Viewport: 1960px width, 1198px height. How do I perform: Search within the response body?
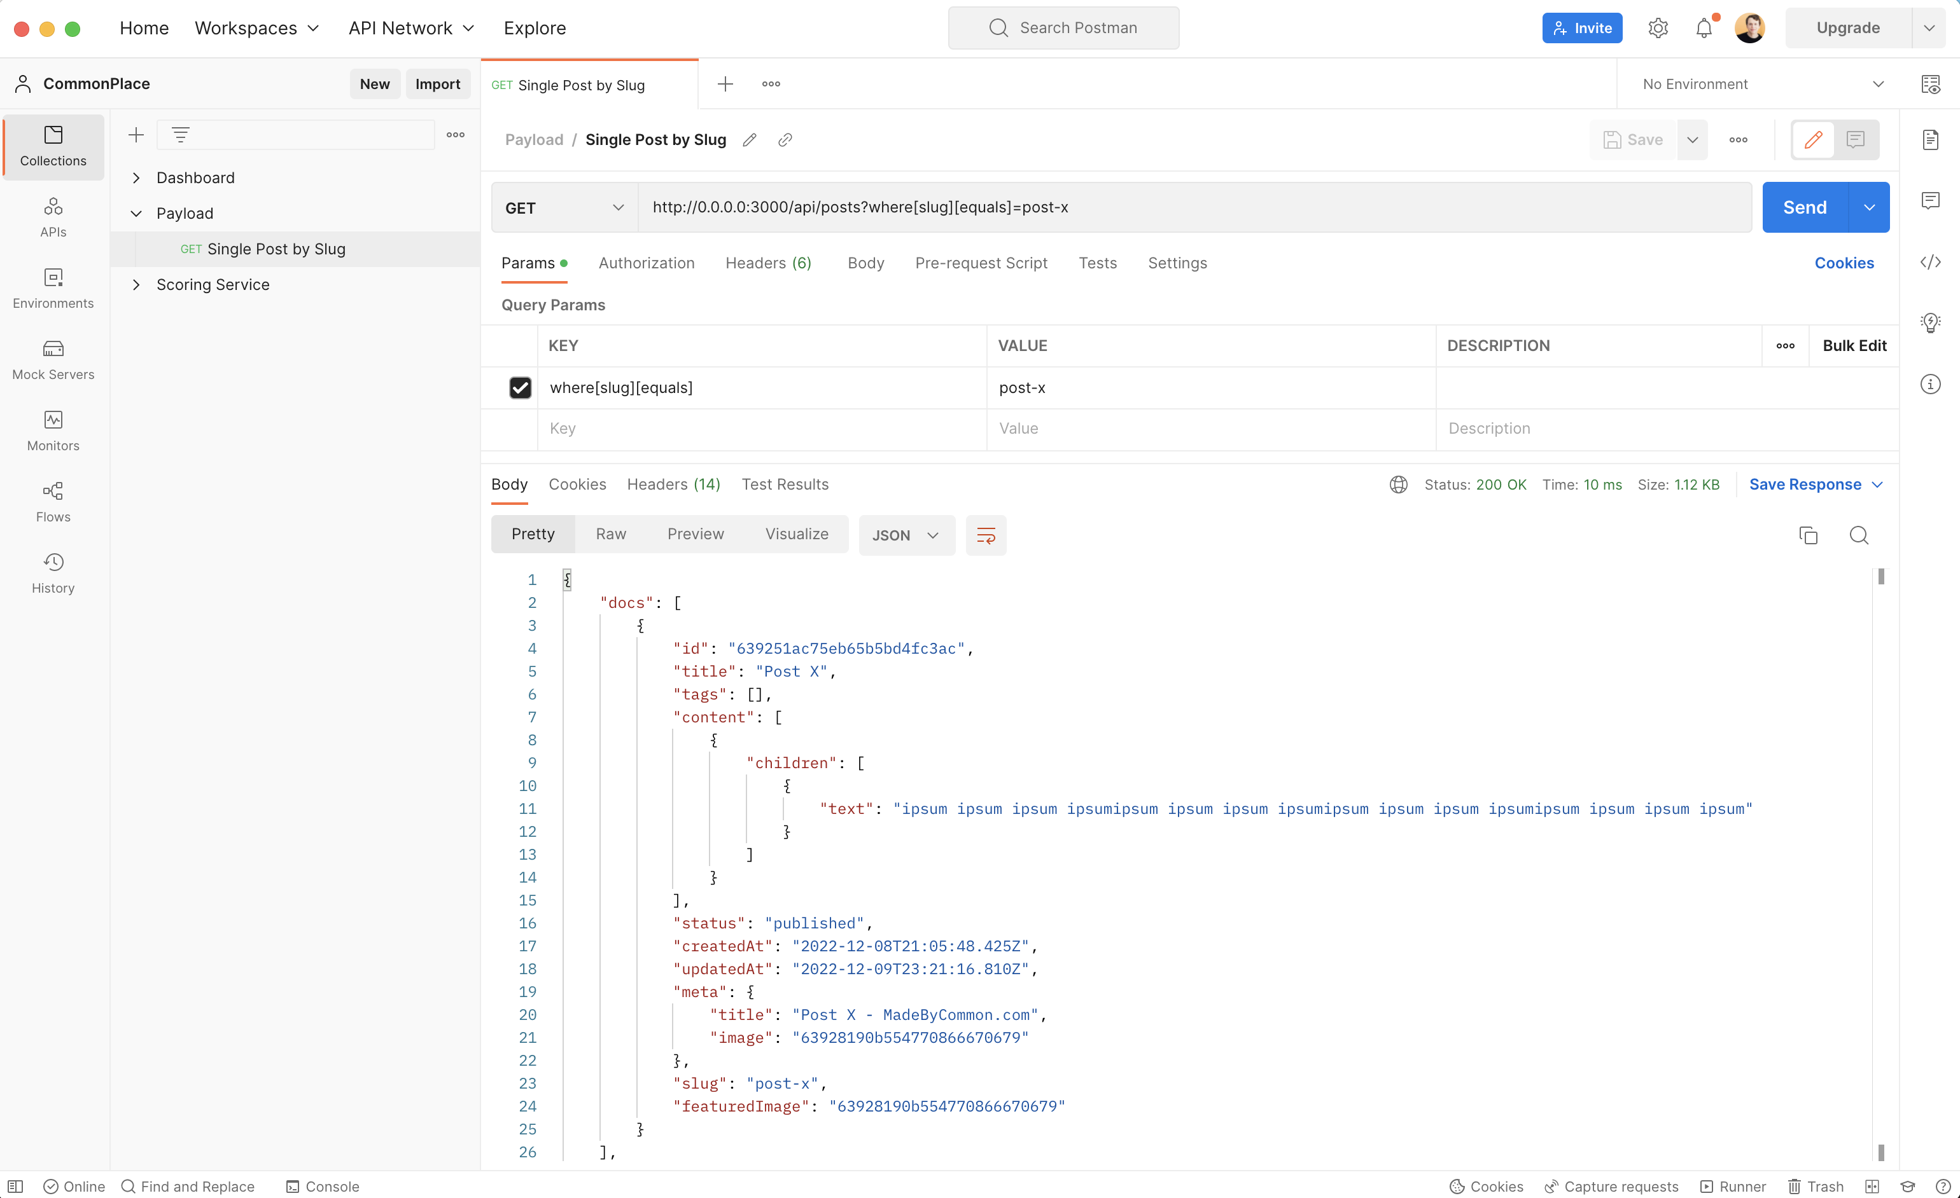(x=1859, y=535)
